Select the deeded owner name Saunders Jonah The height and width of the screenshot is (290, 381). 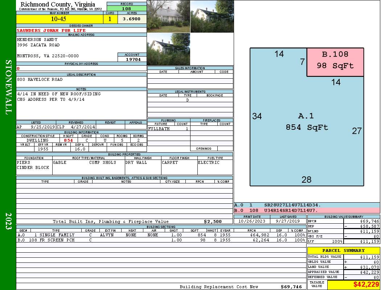click(51, 30)
